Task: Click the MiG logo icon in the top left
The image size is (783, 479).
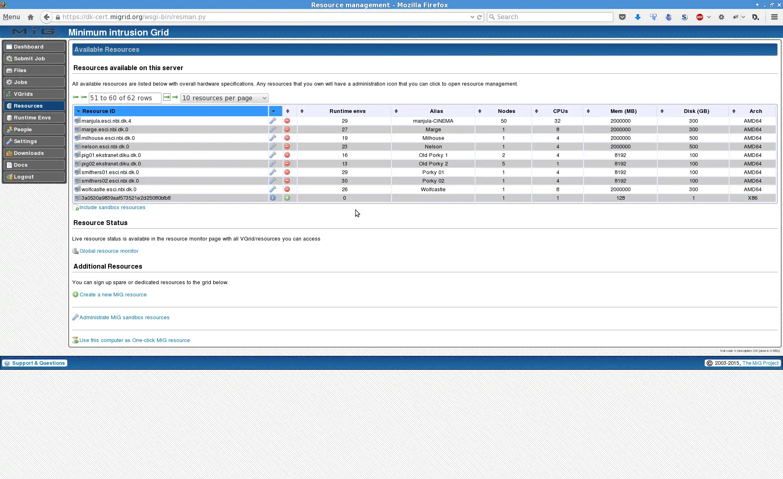Action: 34,32
